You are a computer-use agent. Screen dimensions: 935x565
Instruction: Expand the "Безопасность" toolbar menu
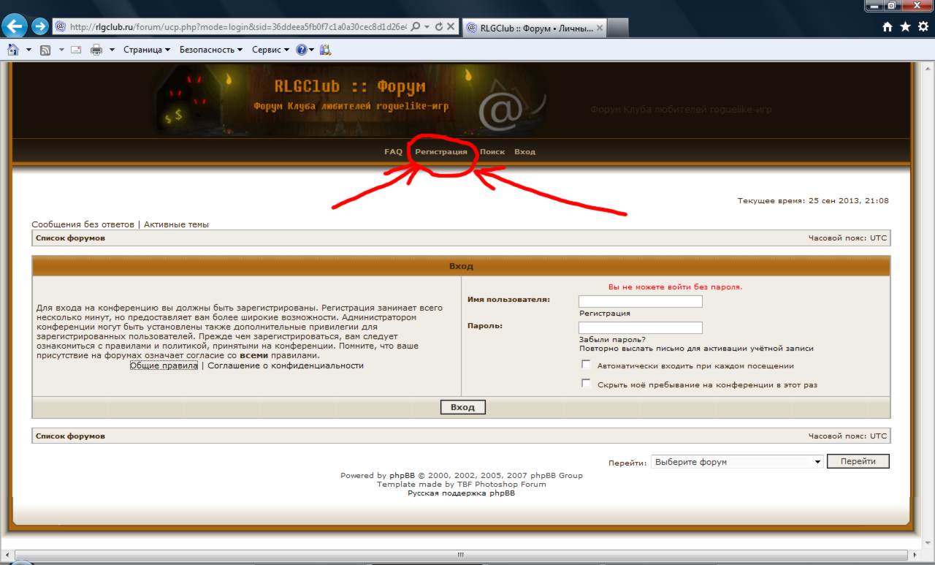point(211,50)
